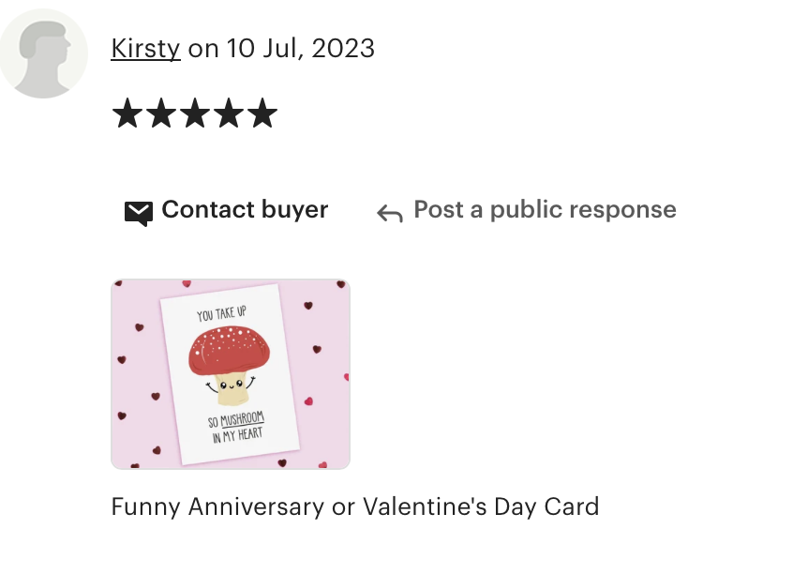Click the fourth rating star
The image size is (808, 574).
point(230,113)
